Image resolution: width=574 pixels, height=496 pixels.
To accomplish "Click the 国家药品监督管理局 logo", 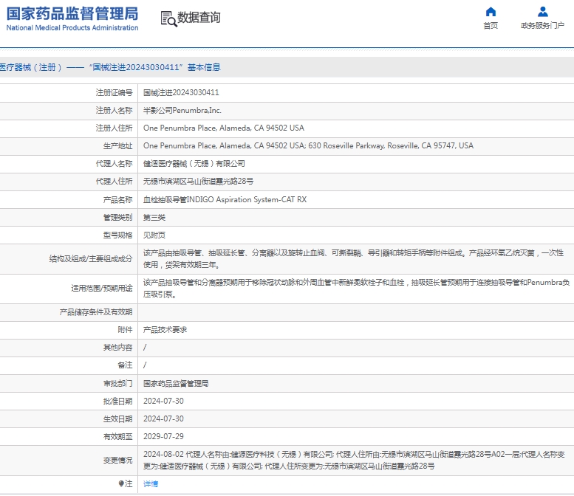I will (72, 18).
